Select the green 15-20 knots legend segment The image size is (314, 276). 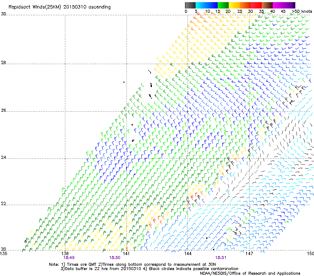pyautogui.click(x=223, y=5)
